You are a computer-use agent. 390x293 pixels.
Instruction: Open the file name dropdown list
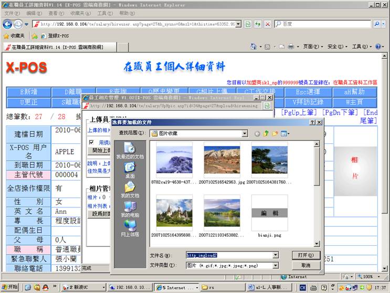tap(275, 255)
